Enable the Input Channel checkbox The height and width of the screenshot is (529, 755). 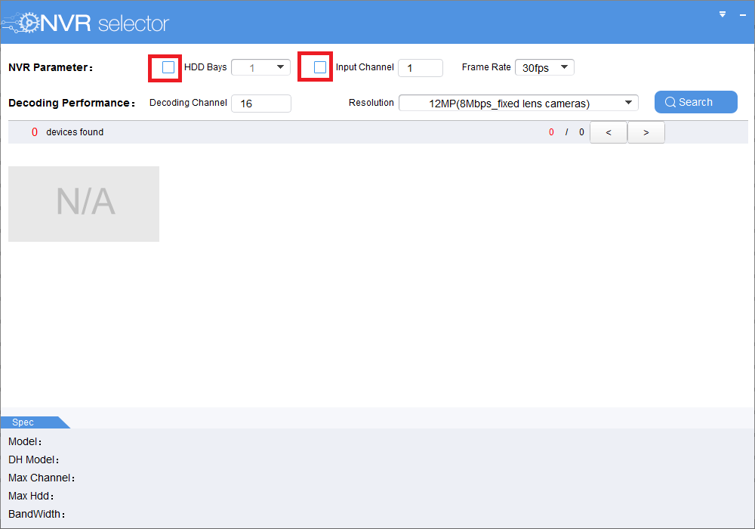coord(319,67)
